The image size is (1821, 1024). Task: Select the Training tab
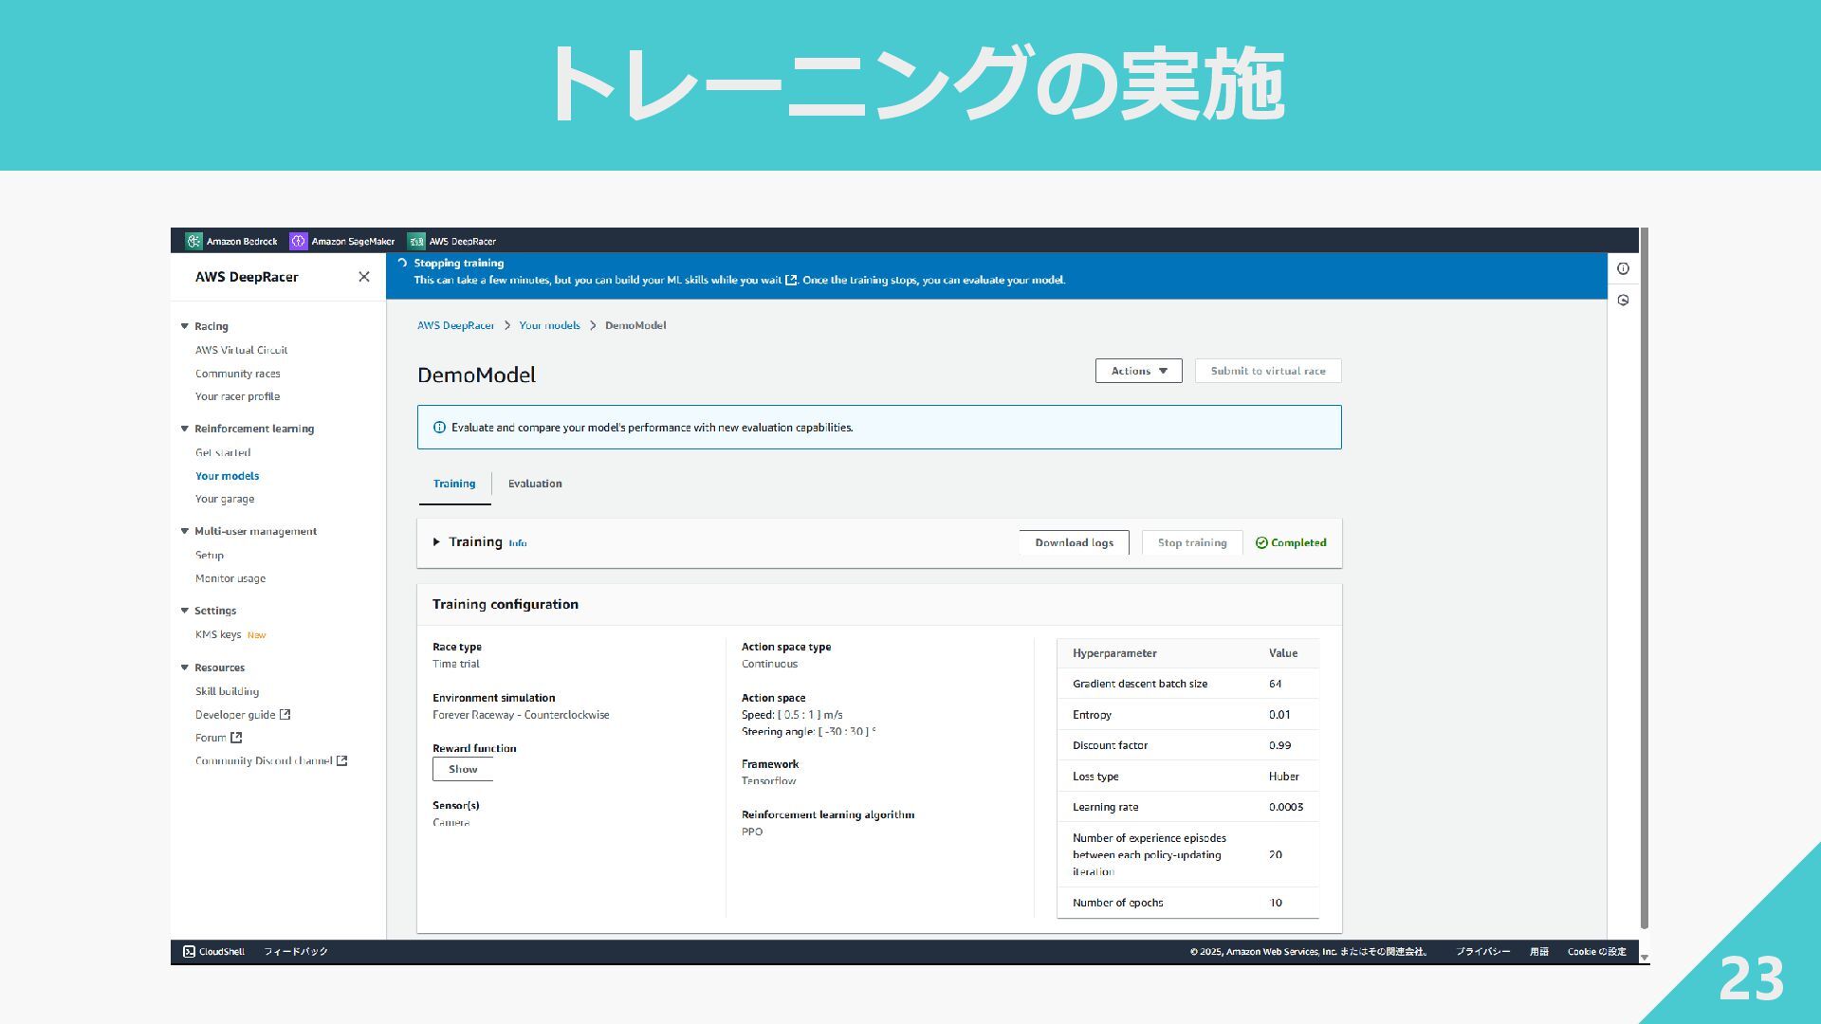pyautogui.click(x=454, y=484)
